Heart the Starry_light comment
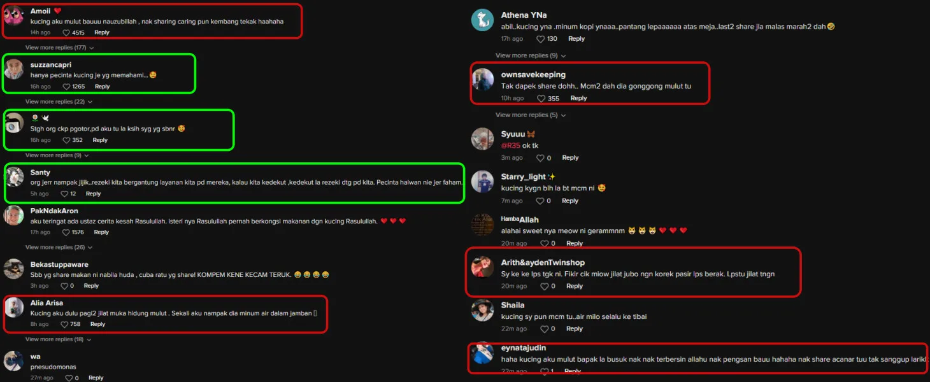The height and width of the screenshot is (382, 930). (x=540, y=201)
